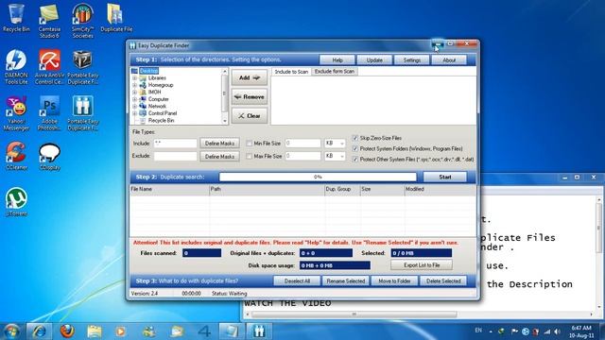
Task: Open Settings in top bar
Action: point(412,60)
